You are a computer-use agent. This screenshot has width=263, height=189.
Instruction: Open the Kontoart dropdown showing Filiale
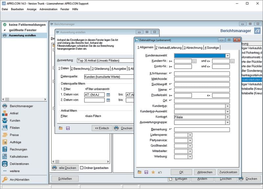coord(227,117)
